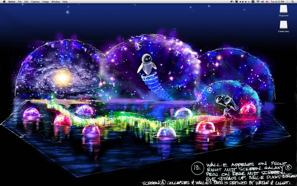The width and height of the screenshot is (297, 186).
Task: Click the volume speaker icon
Action: (262, 2)
